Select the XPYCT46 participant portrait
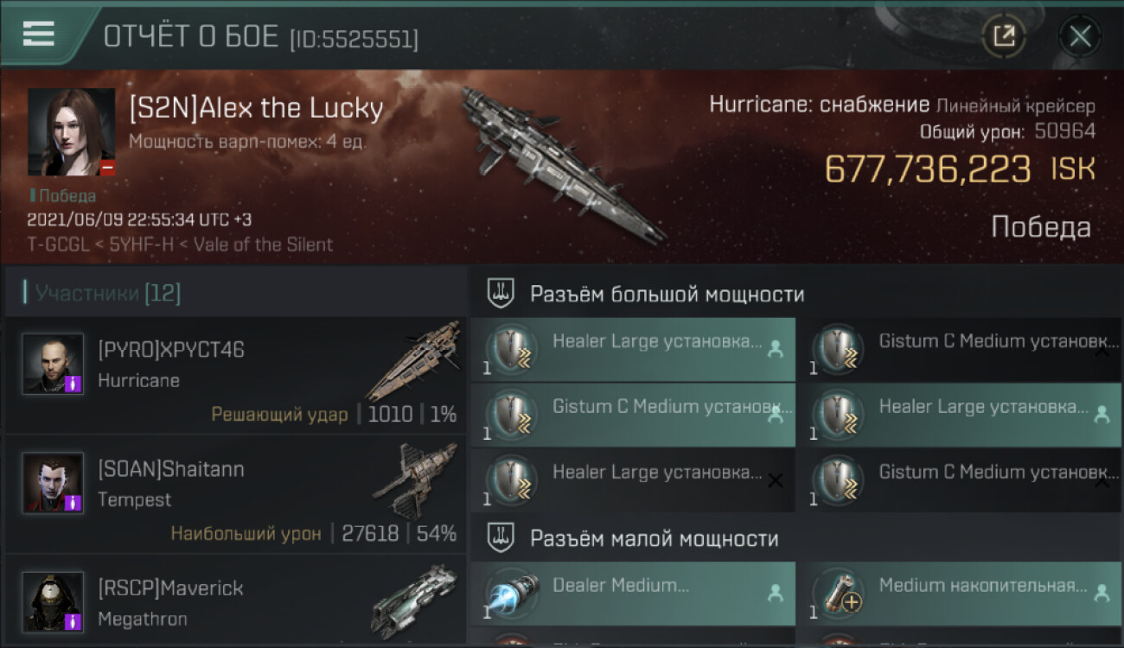The height and width of the screenshot is (648, 1124). [x=53, y=364]
